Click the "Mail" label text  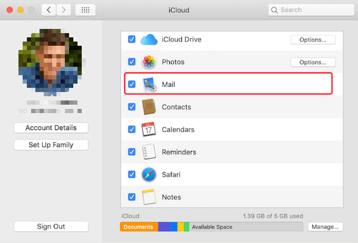(169, 85)
